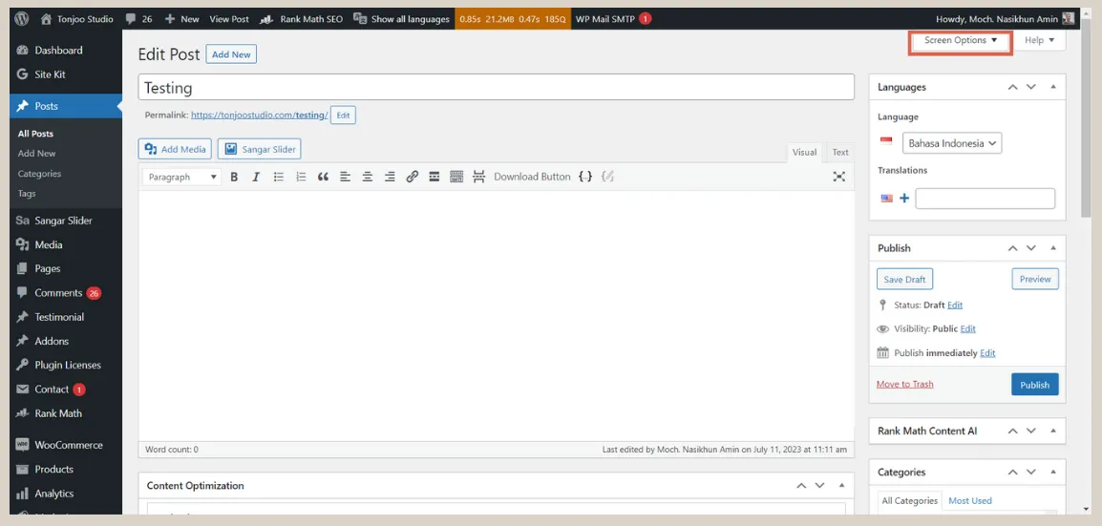Edit the Visibility setting link
The height and width of the screenshot is (526, 1102).
pos(967,328)
